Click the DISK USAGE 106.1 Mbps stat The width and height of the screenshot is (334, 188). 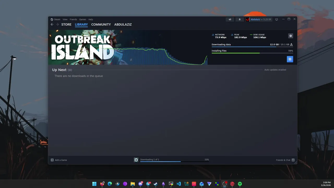pyautogui.click(x=258, y=36)
